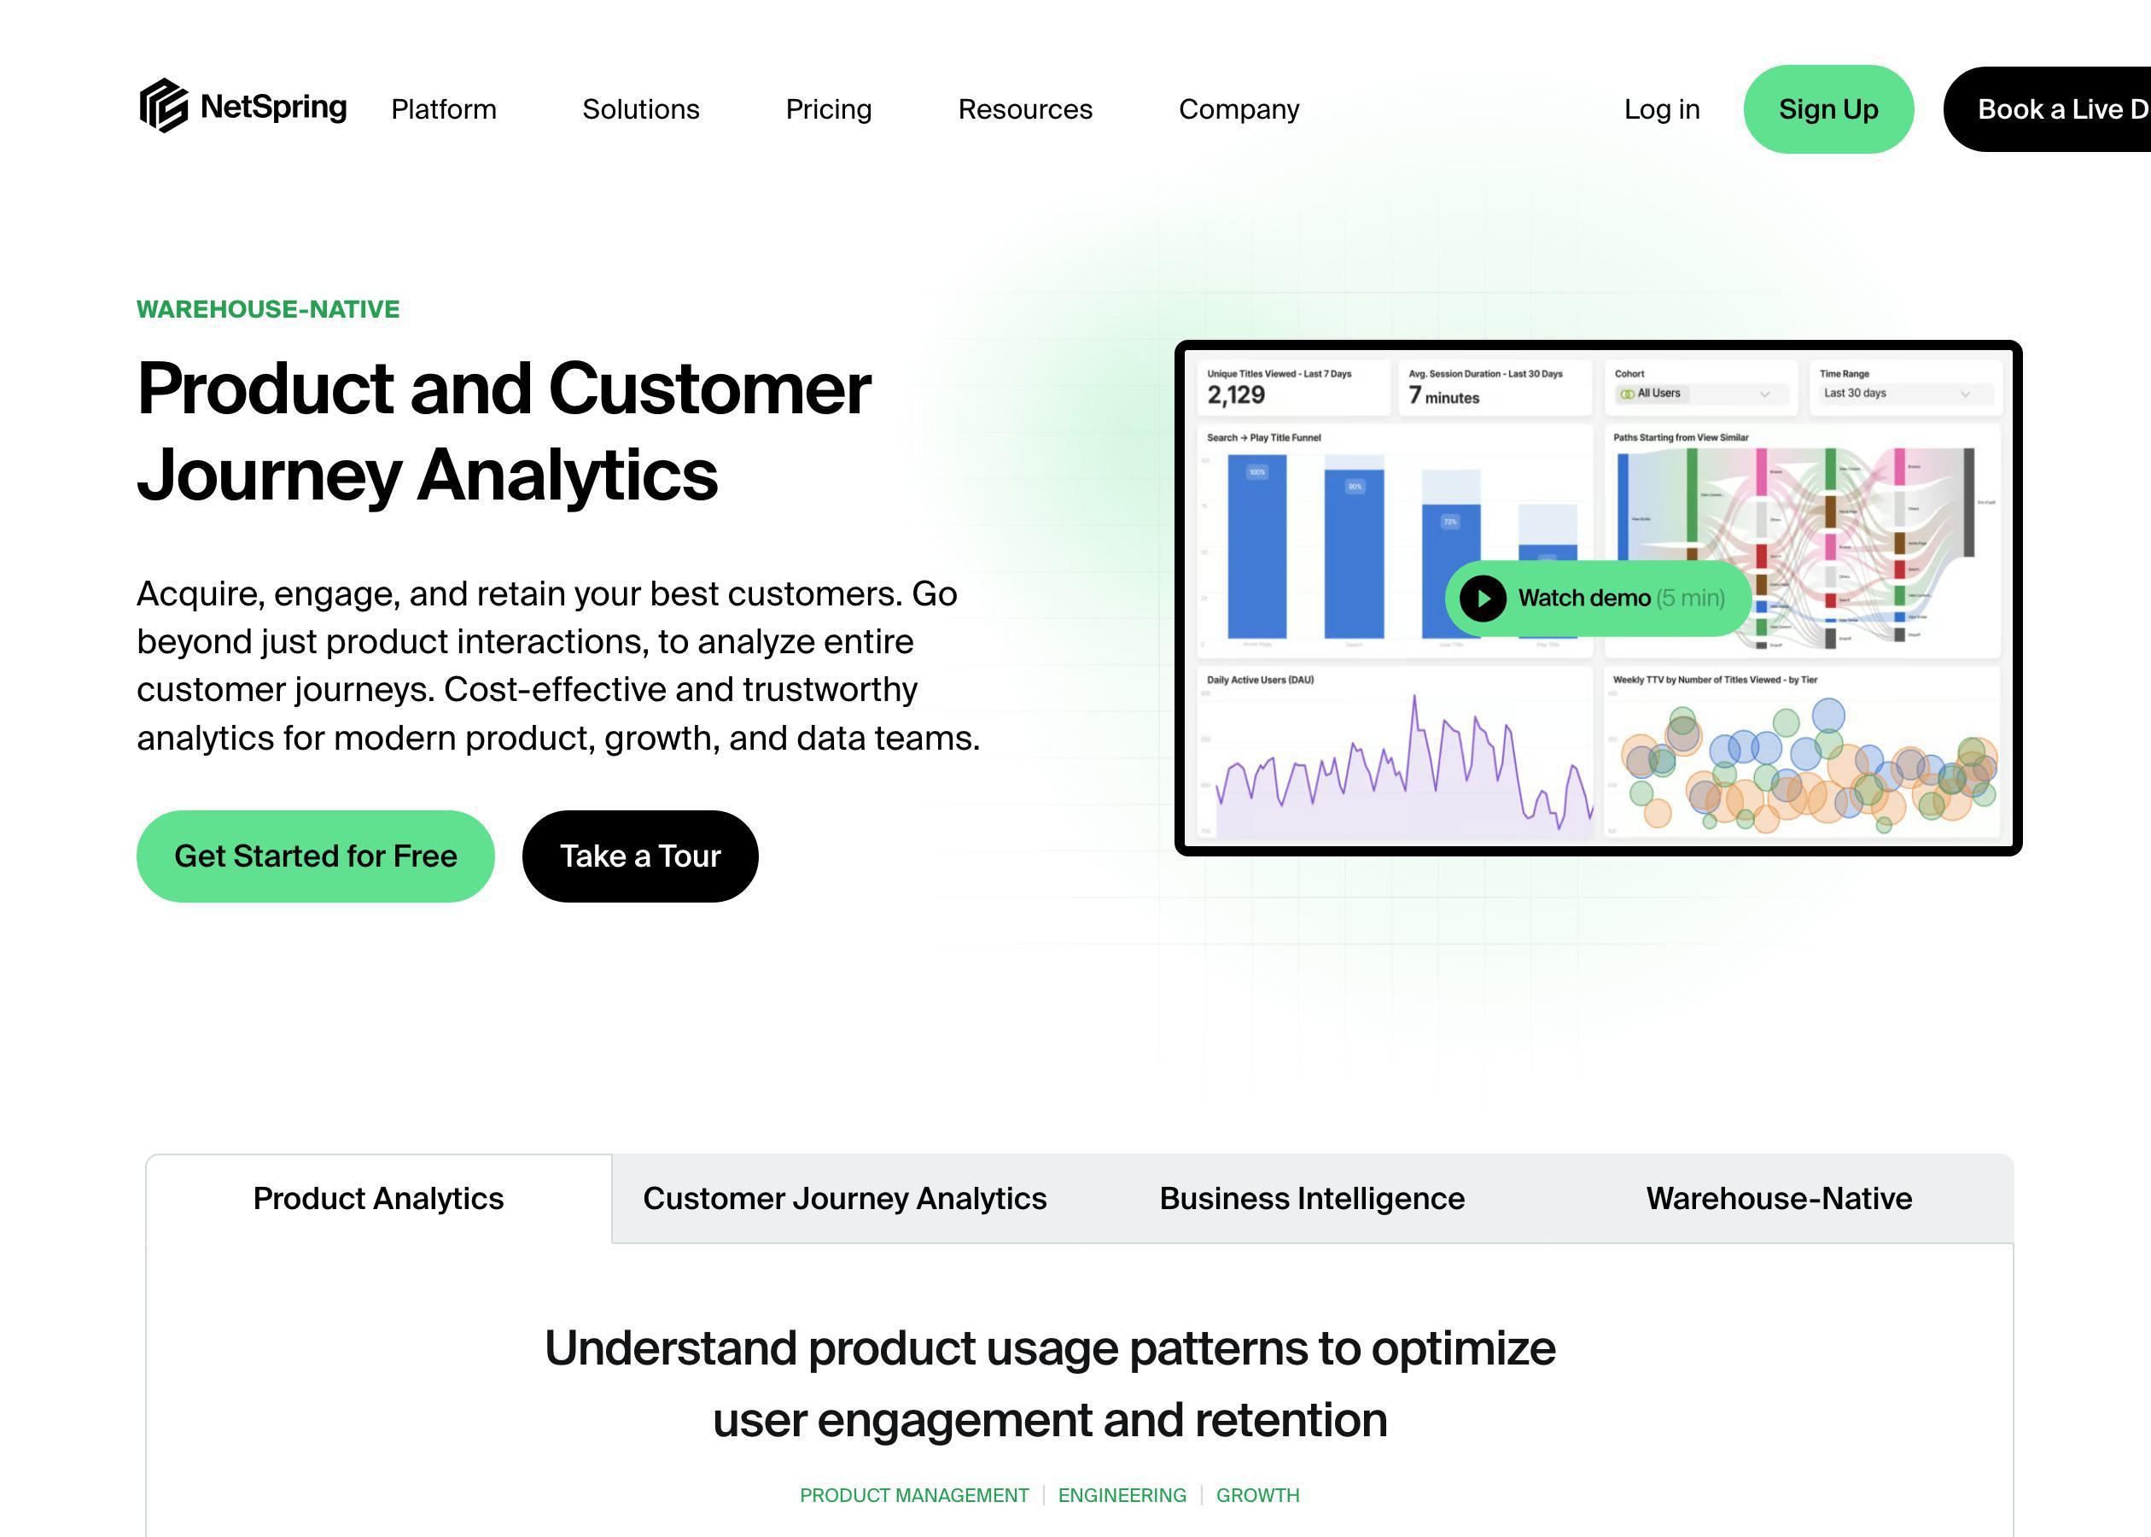Click the play button on Watch demo
Image resolution: width=2151 pixels, height=1537 pixels.
pyautogui.click(x=1484, y=597)
